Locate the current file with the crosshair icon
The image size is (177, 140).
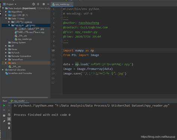pyautogui.click(x=34, y=4)
